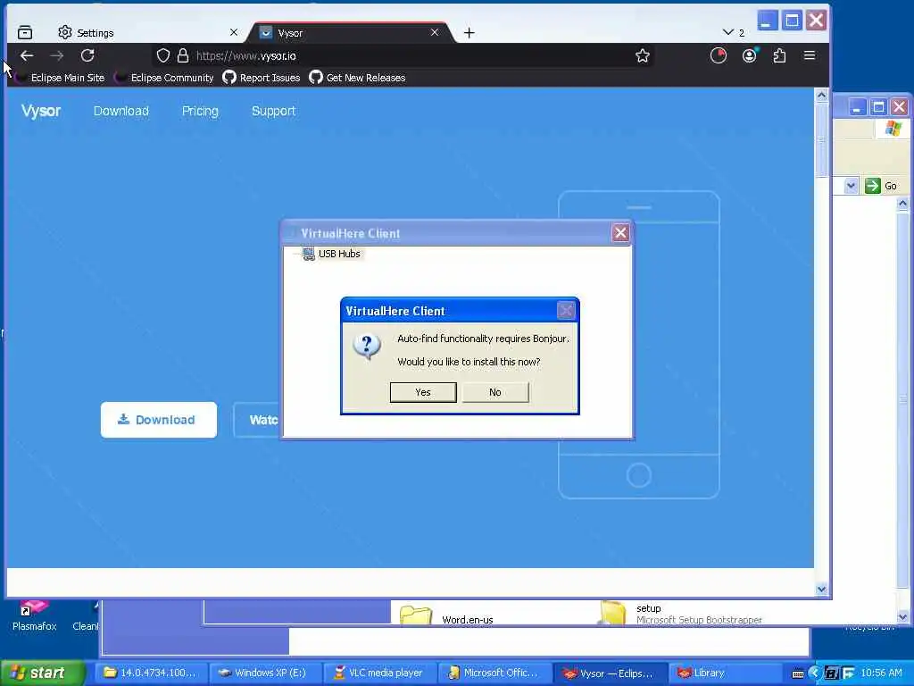Open the tracking protection shield icon
914x686 pixels.
(163, 56)
